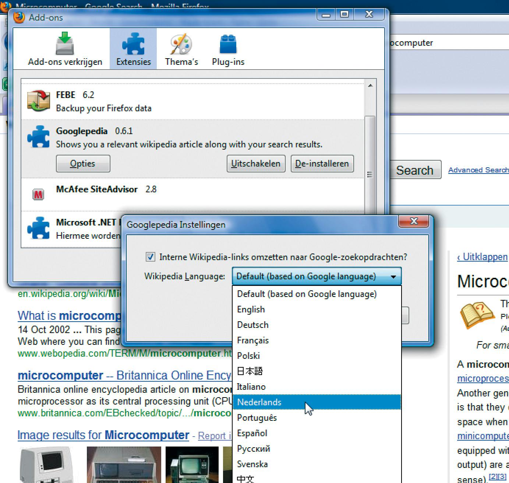509x483 pixels.
Task: Select Nederlands from the language list
Action: (x=317, y=402)
